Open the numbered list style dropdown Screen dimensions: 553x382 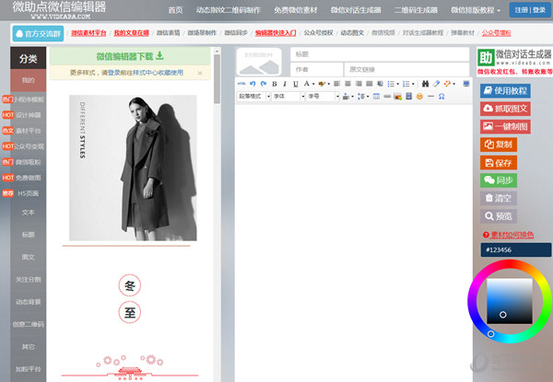(x=413, y=84)
